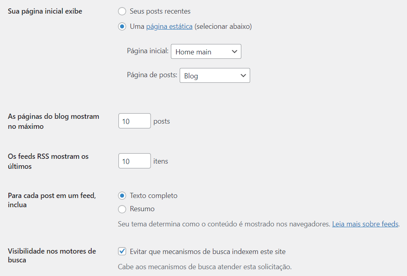Open the 'página estática' help link

[x=169, y=26]
